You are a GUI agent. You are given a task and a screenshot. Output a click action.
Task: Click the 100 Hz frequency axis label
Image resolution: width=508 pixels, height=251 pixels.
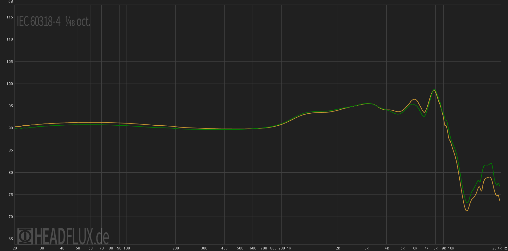(127, 248)
